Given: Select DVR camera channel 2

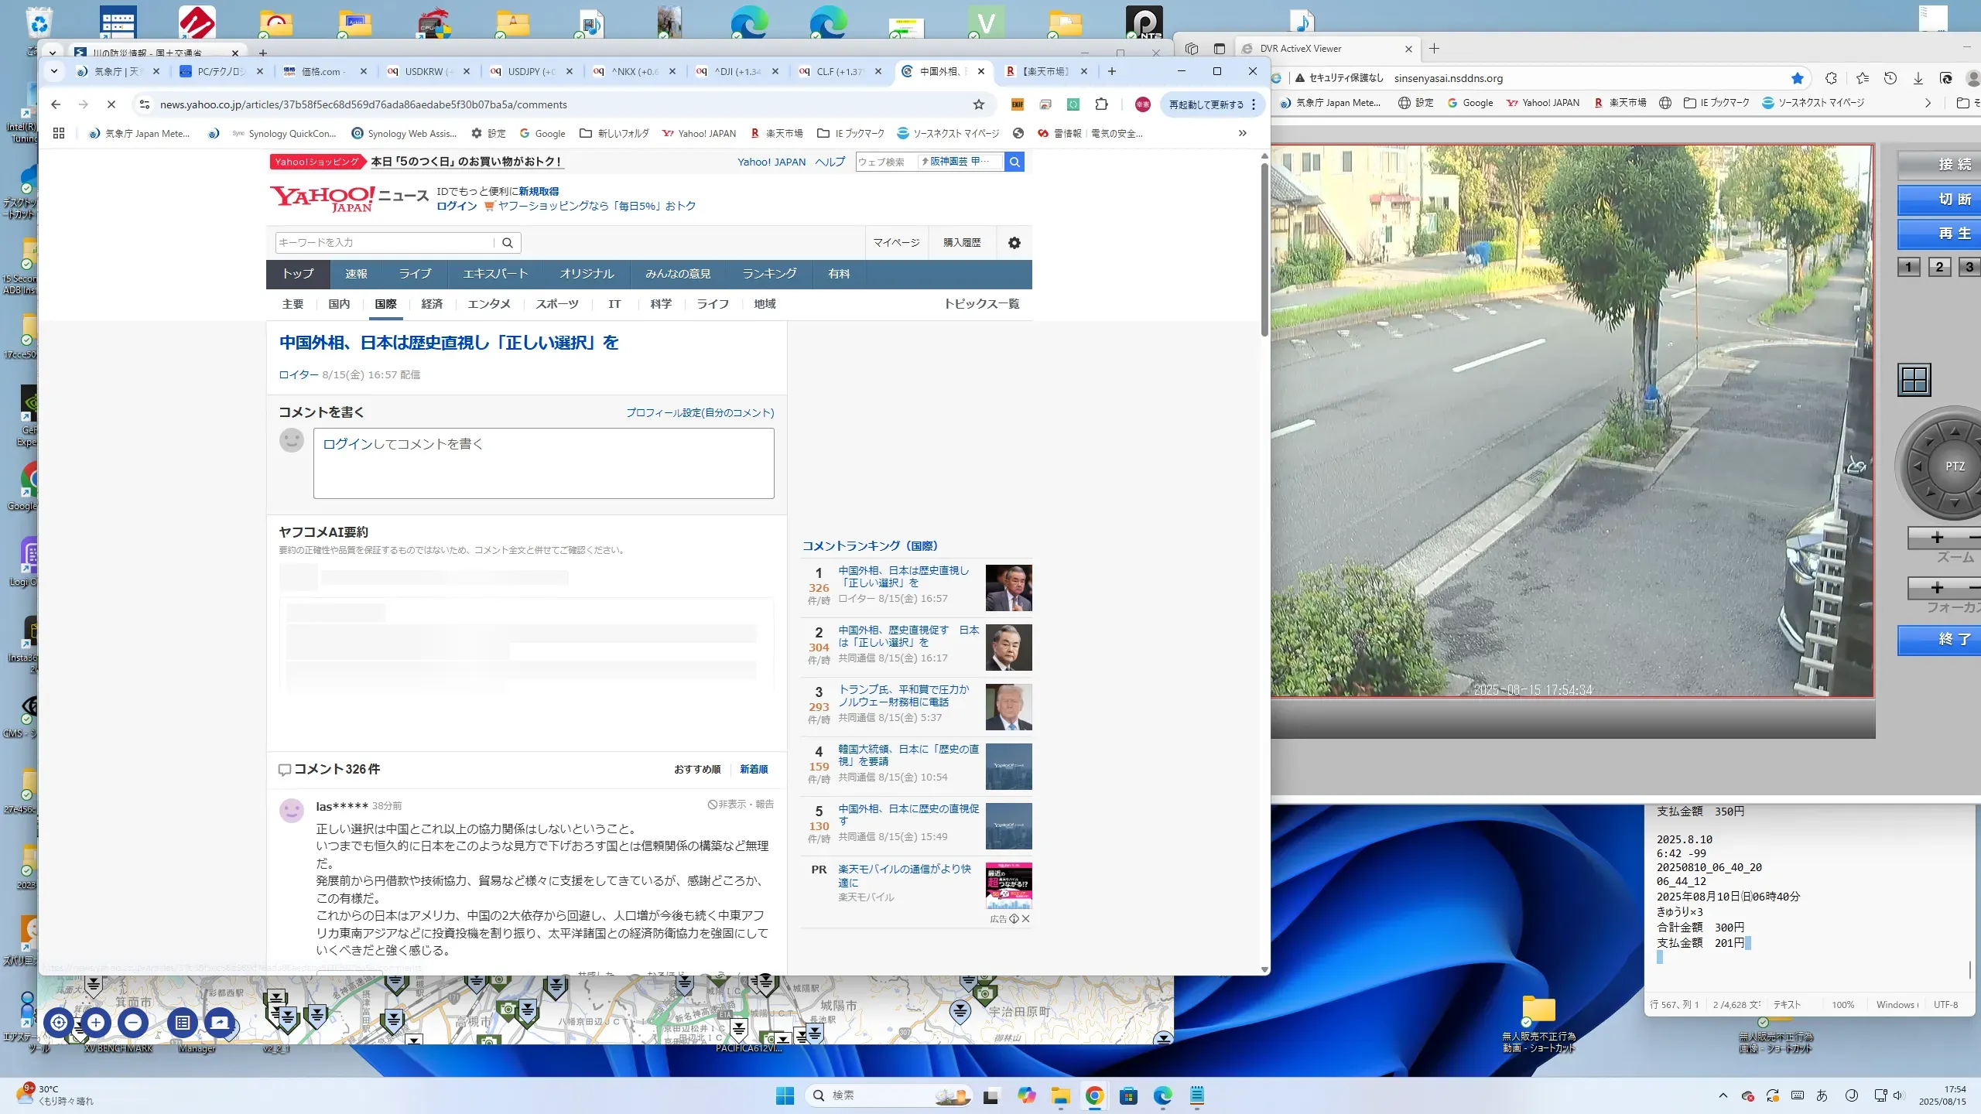Looking at the screenshot, I should [1938, 267].
